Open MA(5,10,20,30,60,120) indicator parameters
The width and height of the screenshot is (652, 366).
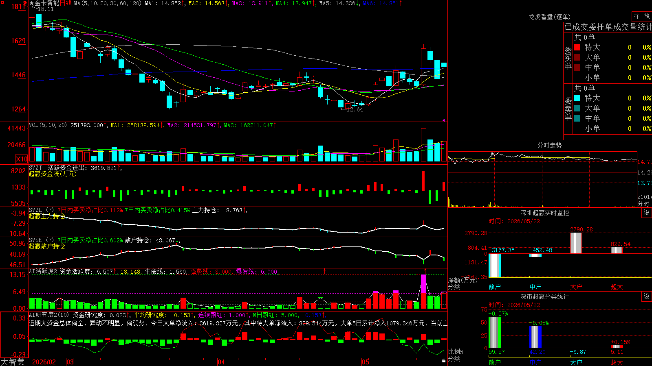(x=108, y=3)
